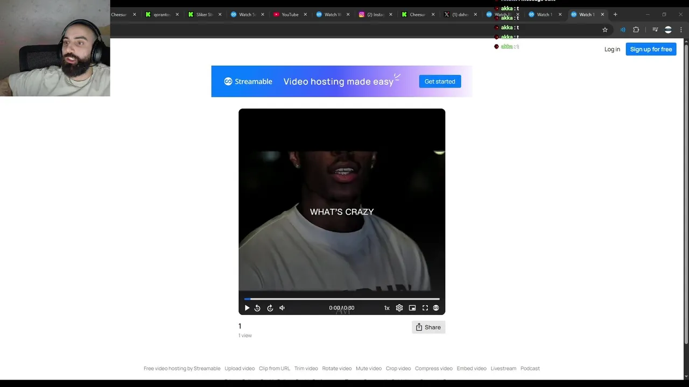Close the X dxhe tab

pyautogui.click(x=475, y=15)
